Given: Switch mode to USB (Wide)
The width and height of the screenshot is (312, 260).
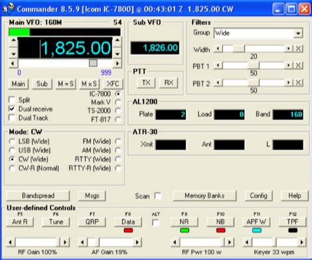Looking at the screenshot, I should pos(12,151).
